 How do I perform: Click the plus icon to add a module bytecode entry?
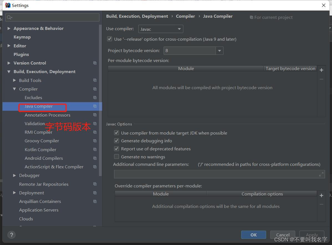point(321,70)
